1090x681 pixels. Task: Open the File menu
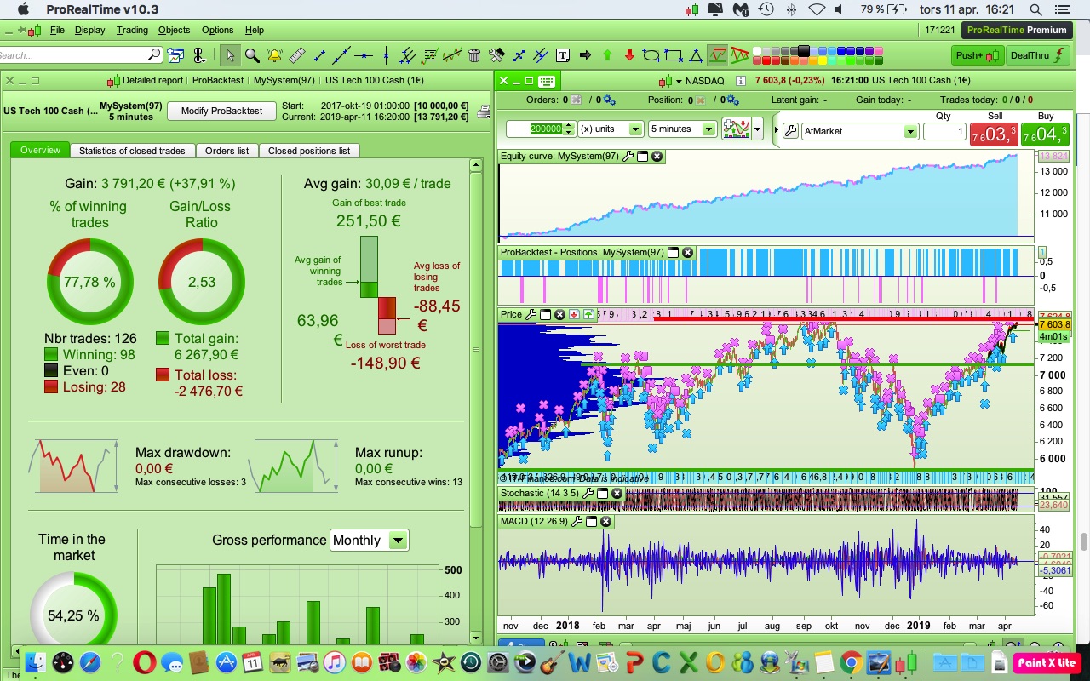point(57,30)
